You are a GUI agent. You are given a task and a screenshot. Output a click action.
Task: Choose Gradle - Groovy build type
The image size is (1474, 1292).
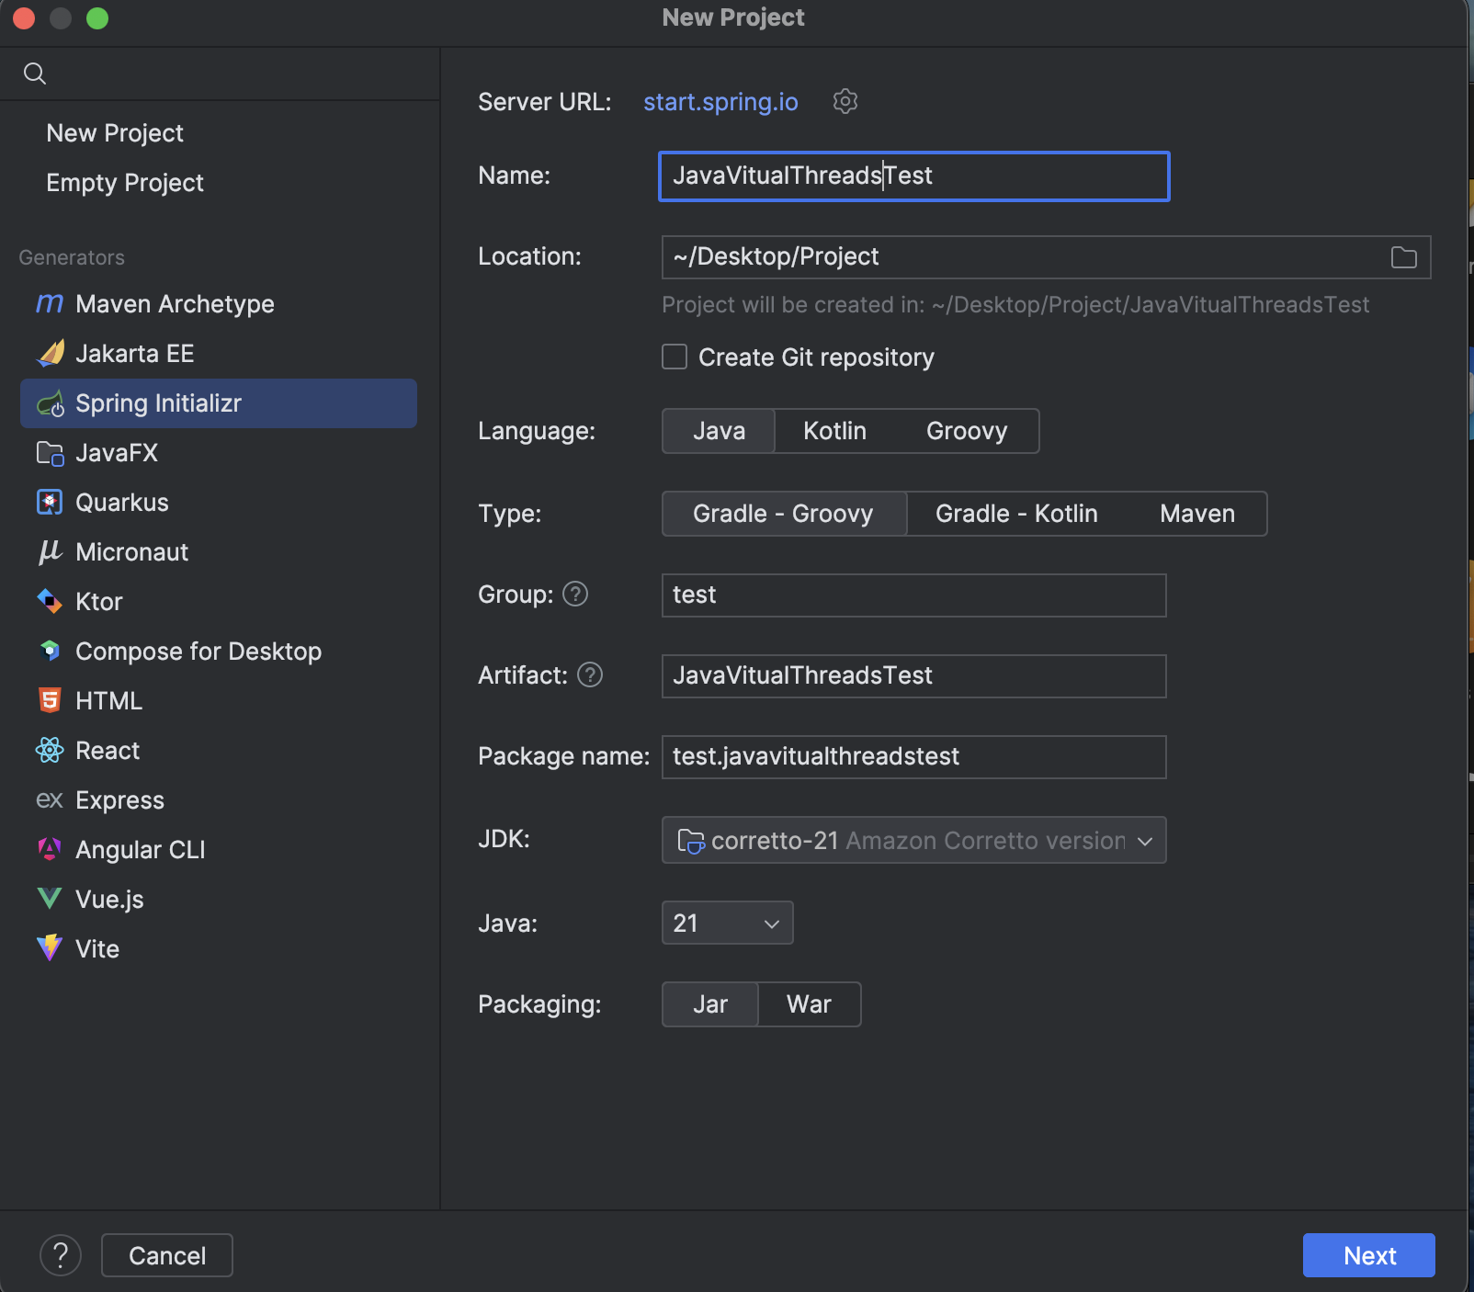tap(784, 514)
